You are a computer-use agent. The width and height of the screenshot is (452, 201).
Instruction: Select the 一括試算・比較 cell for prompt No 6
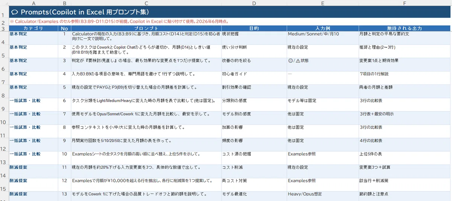[34, 105]
